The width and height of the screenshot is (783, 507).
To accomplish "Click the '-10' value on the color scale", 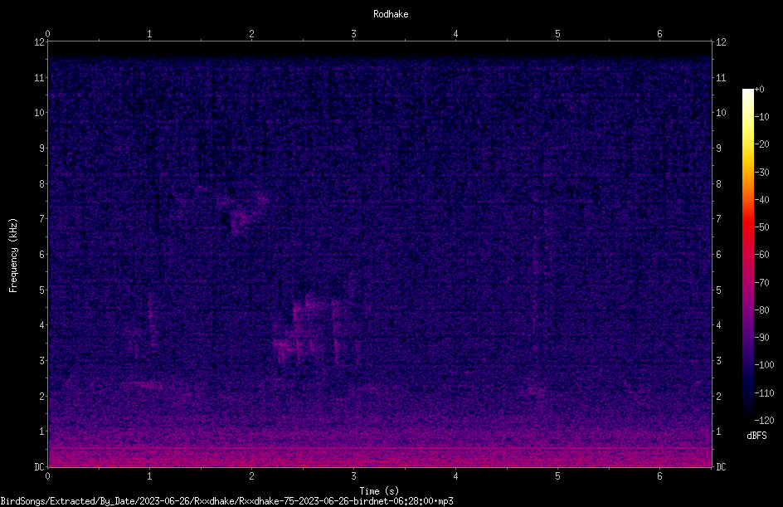I will tap(761, 117).
